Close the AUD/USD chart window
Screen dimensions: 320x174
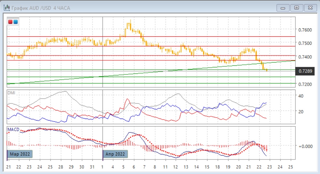(310, 7)
